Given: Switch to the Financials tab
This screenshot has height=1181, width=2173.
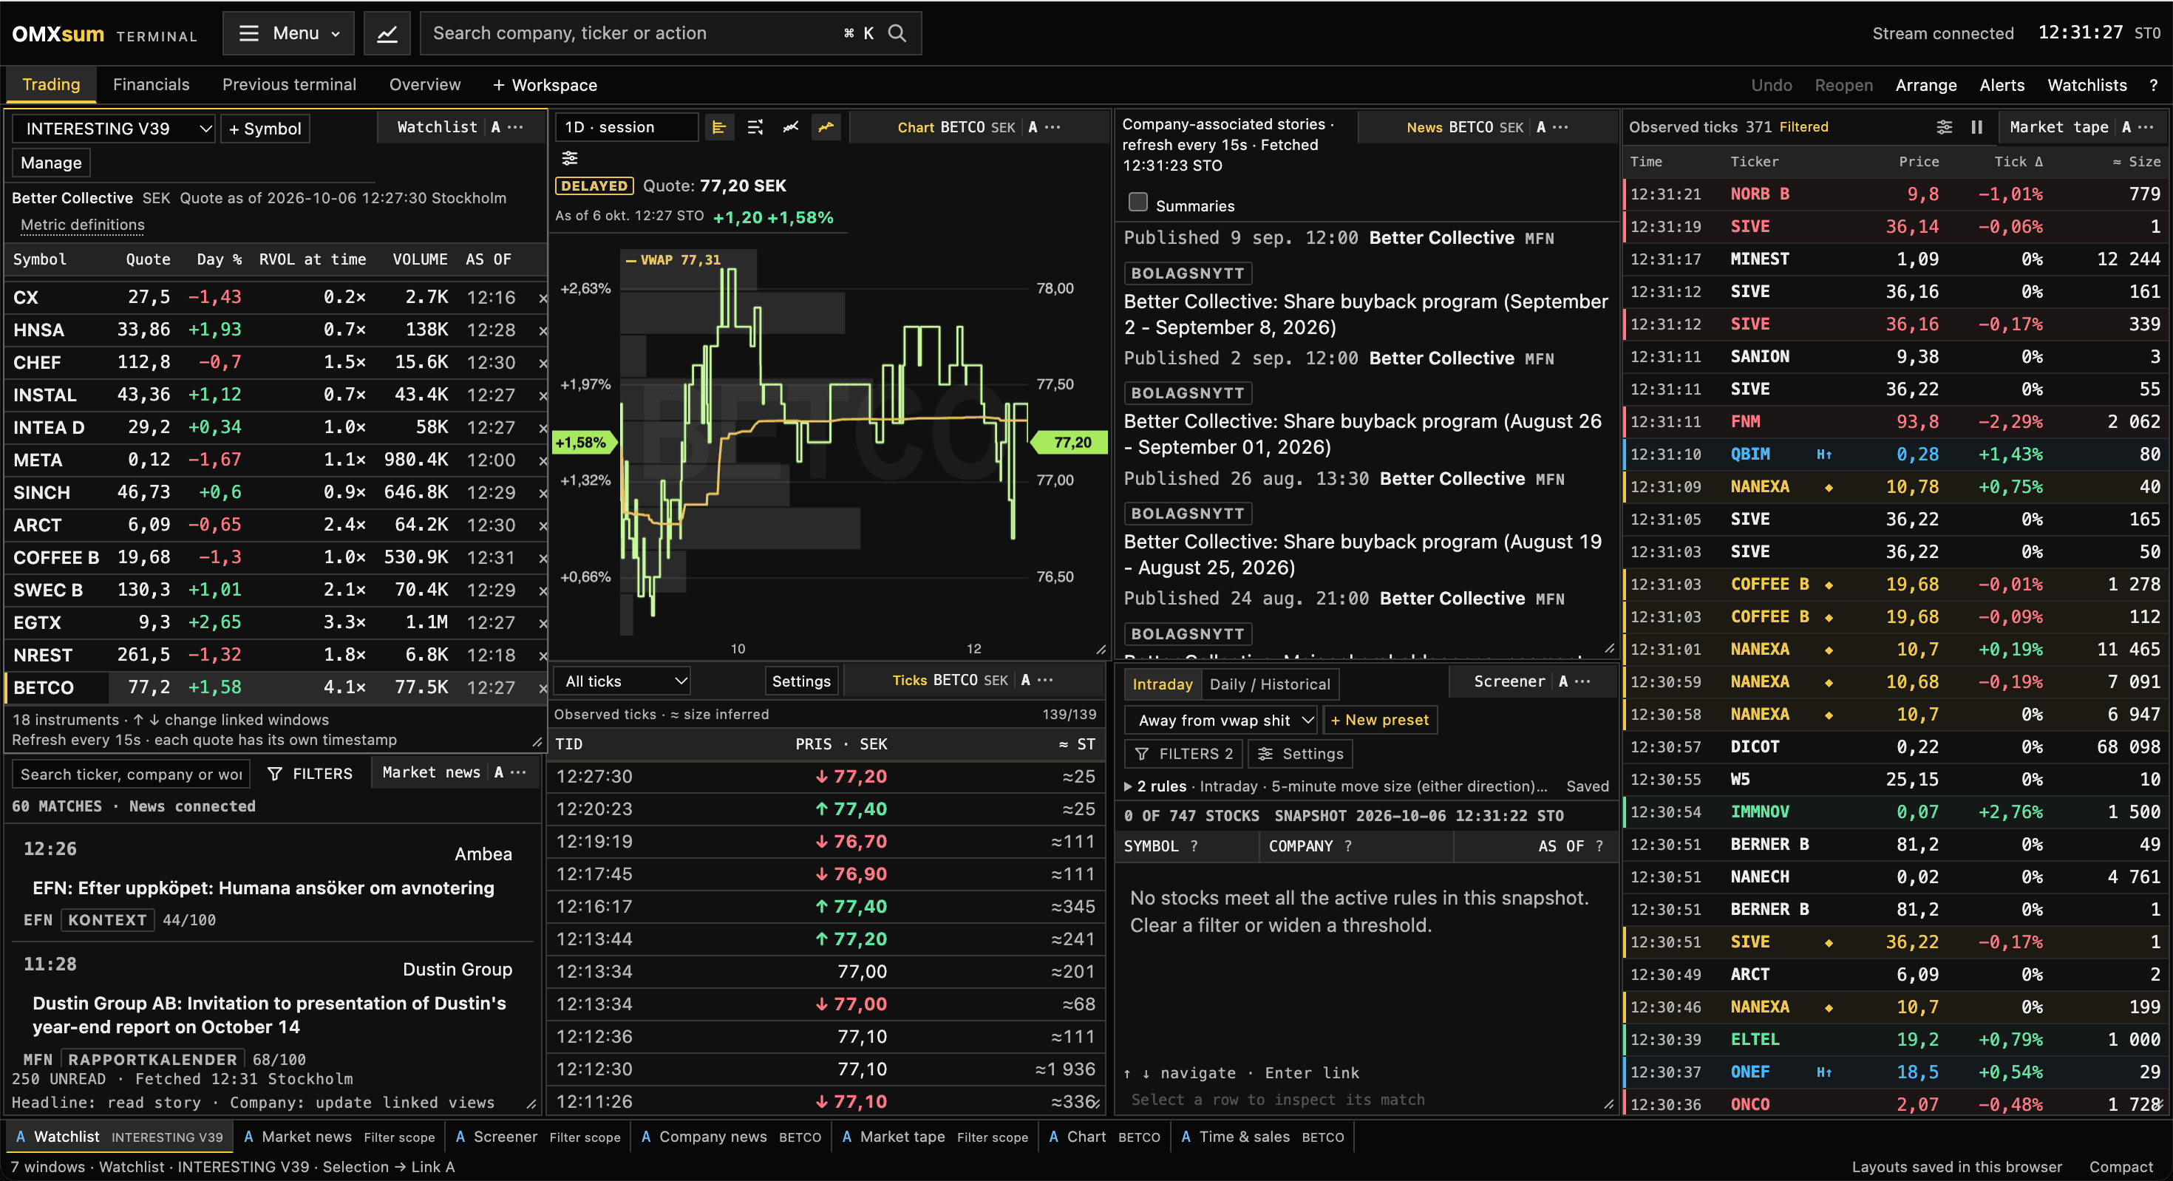Looking at the screenshot, I should 151,85.
